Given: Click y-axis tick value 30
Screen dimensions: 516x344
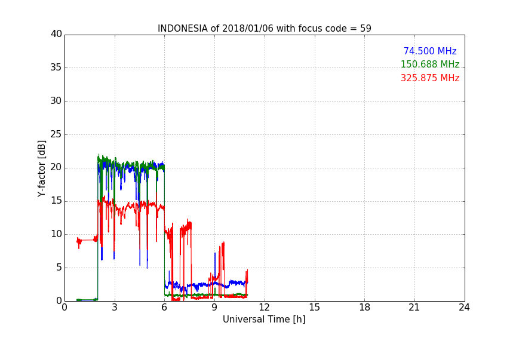Looking at the screenshot, I should click(x=56, y=101).
